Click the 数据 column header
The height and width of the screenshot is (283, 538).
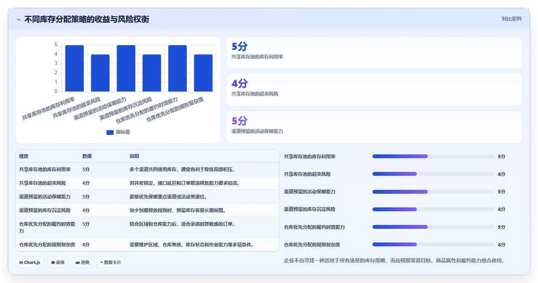pyautogui.click(x=87, y=156)
